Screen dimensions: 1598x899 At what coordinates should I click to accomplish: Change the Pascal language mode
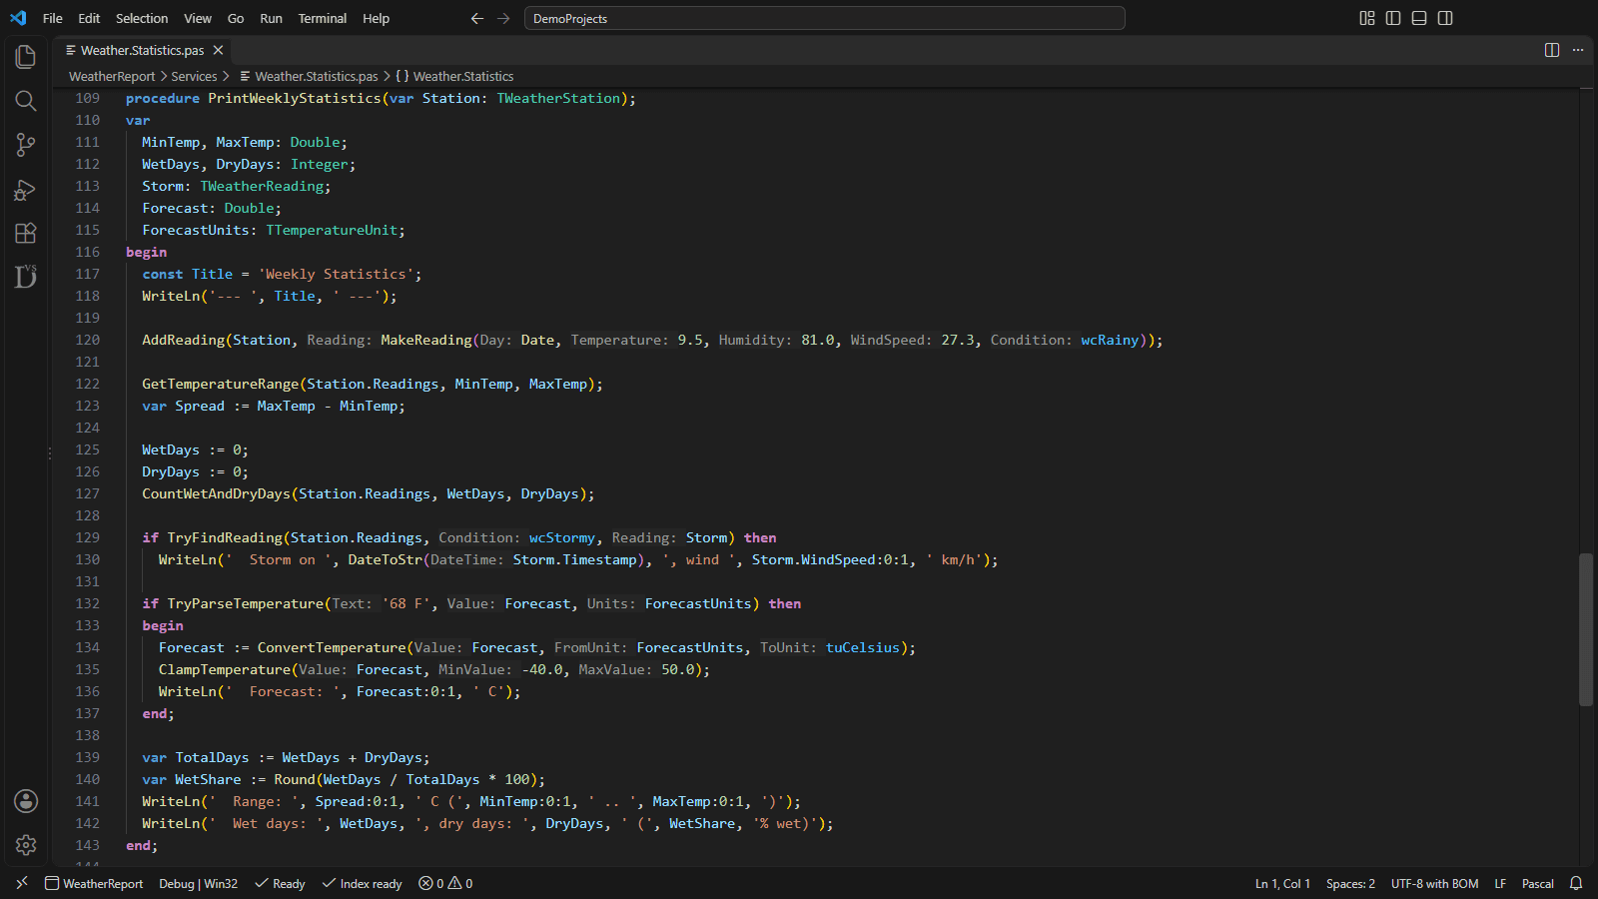(1537, 883)
